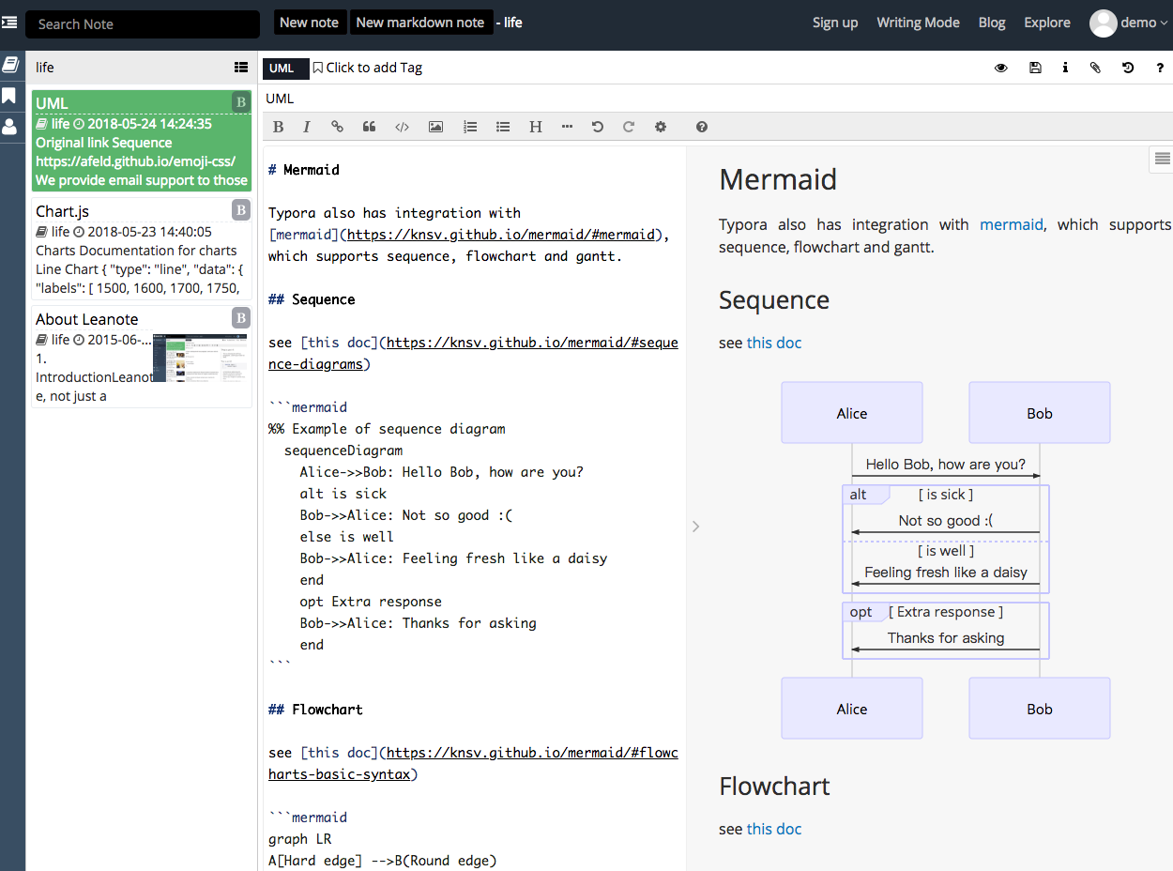Focus the Search Note field
The height and width of the screenshot is (871, 1173).
143,24
